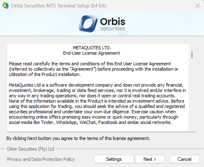Click the Orbis Securities (Pty) Ltd label
Viewport: 204px width, 167px height.
click(30, 149)
